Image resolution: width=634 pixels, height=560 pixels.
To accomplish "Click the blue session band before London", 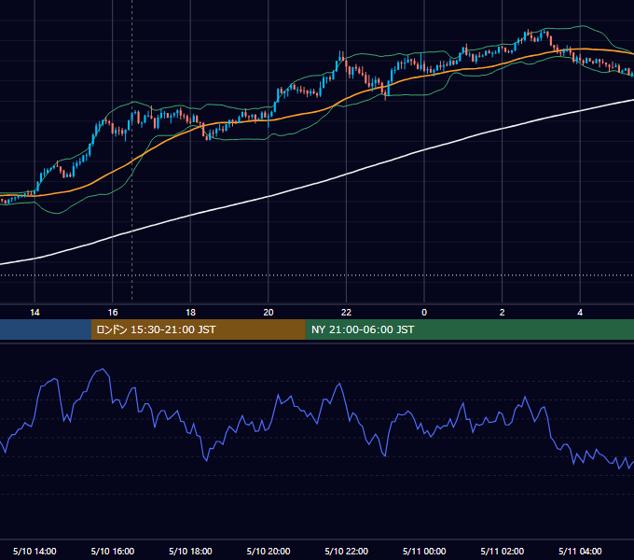I will [46, 329].
